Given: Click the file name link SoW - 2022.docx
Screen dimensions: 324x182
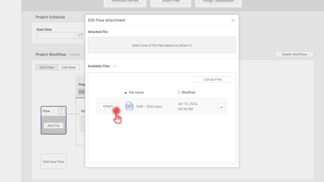Looking at the screenshot, I should coord(149,106).
